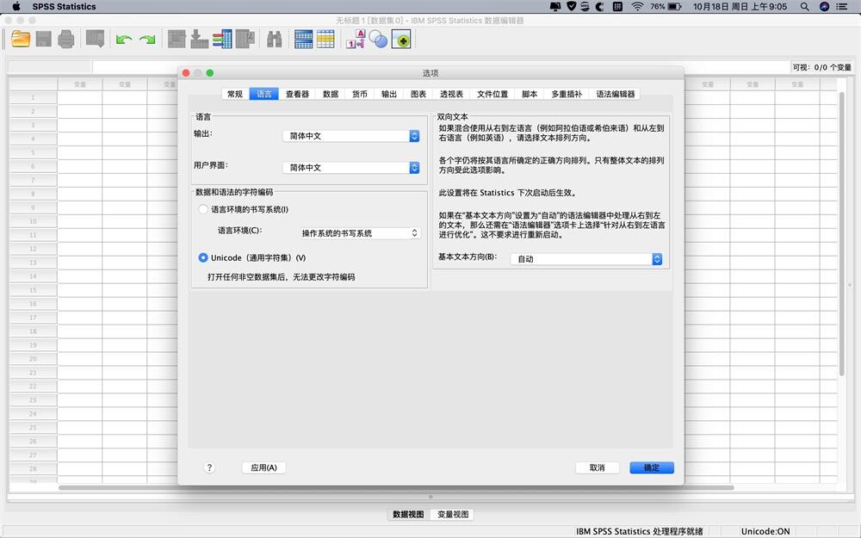Open the SPSS Statistics app menu
This screenshot has height=538, width=861.
[65, 7]
